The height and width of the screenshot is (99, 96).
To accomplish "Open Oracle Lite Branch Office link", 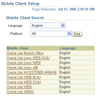I will 25,53.
